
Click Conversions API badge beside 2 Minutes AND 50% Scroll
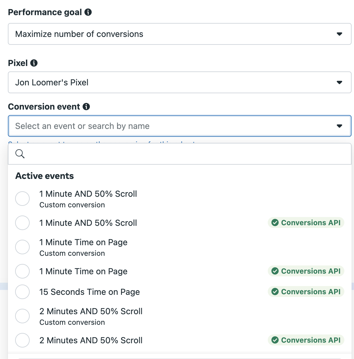pyautogui.click(x=306, y=340)
